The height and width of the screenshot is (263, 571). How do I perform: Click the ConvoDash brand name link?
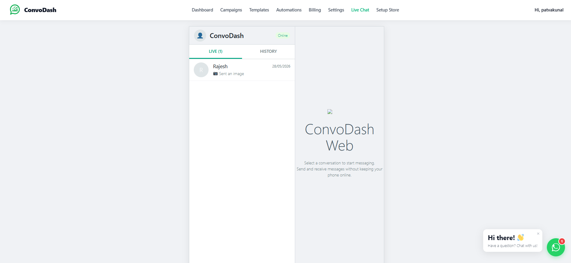pos(40,10)
